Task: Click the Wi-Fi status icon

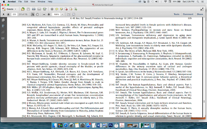Action: tap(165, 2)
